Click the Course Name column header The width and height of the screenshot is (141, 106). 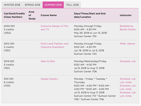tap(49, 15)
